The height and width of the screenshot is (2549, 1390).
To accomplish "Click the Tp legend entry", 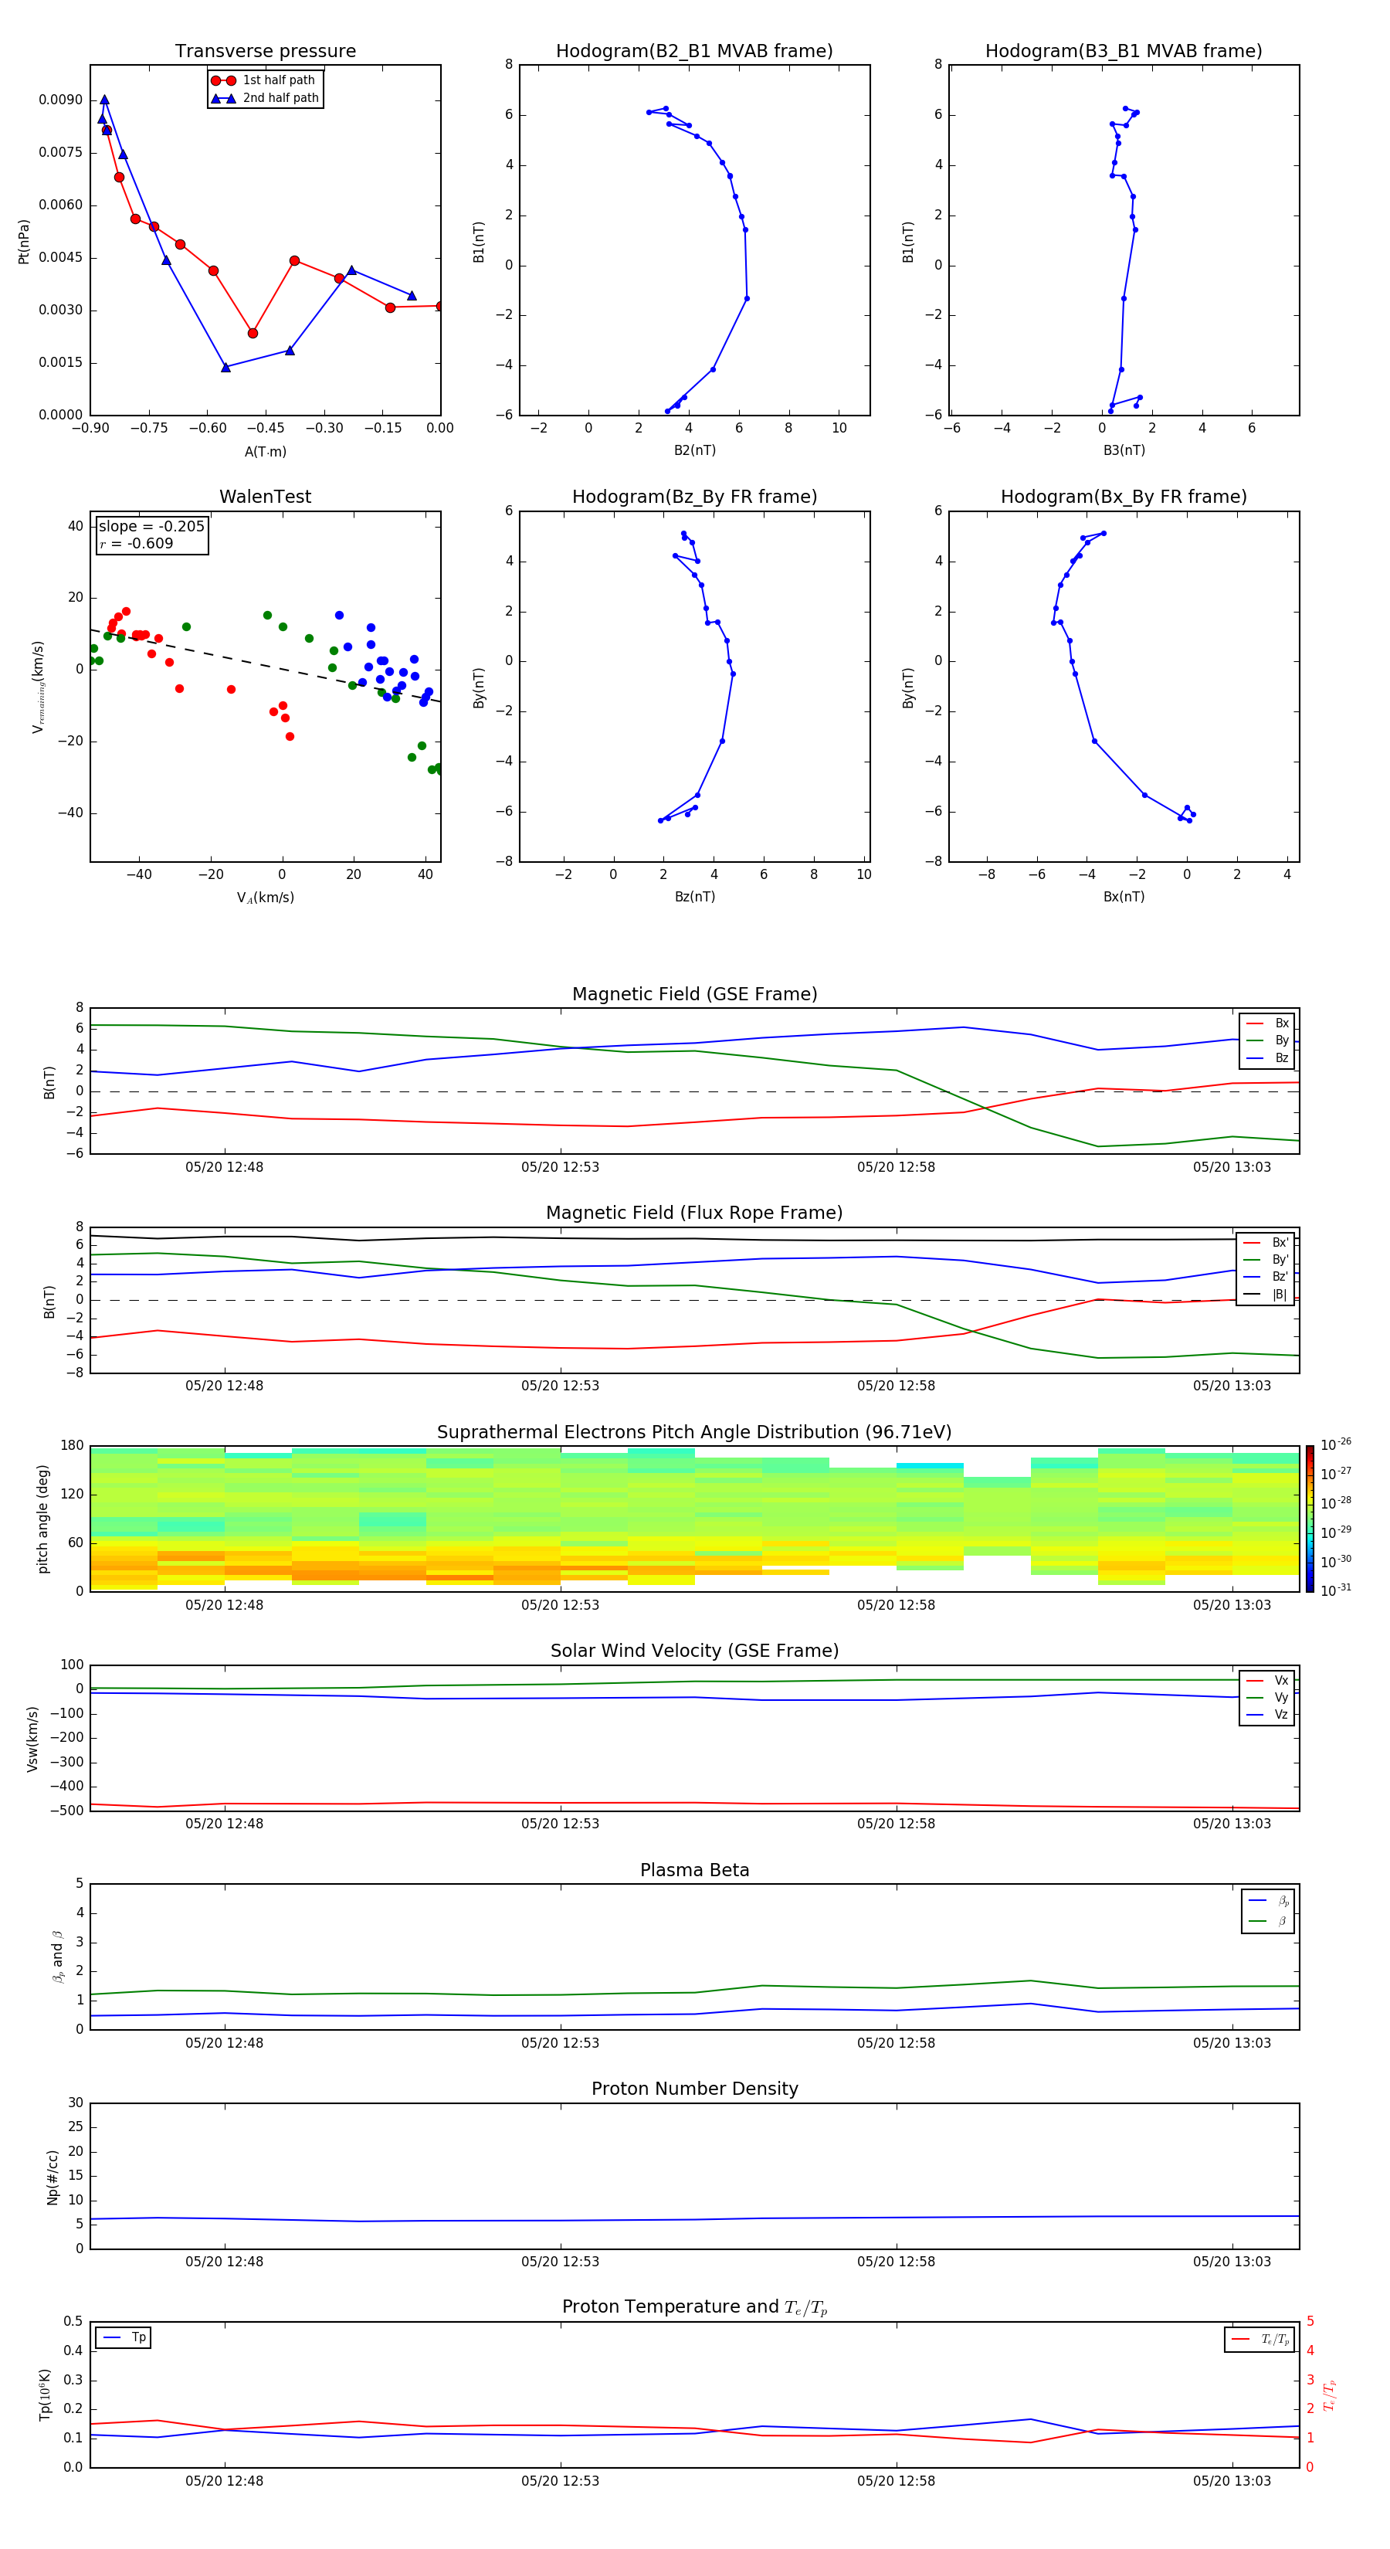I will (124, 2337).
